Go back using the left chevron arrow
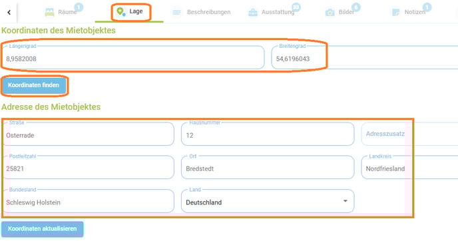This screenshot has width=458, height=241. pyautogui.click(x=9, y=12)
